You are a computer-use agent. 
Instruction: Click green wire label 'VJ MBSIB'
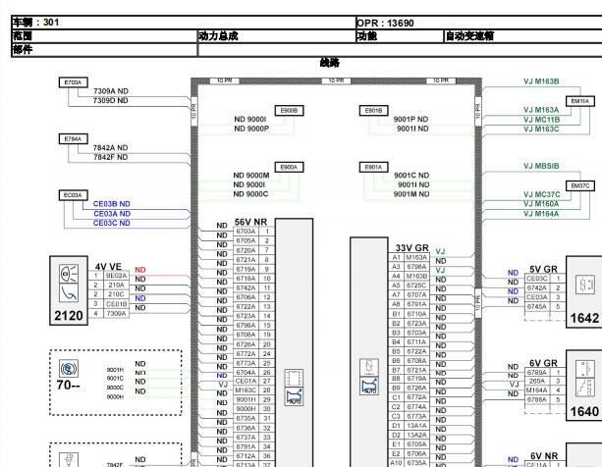pos(541,166)
